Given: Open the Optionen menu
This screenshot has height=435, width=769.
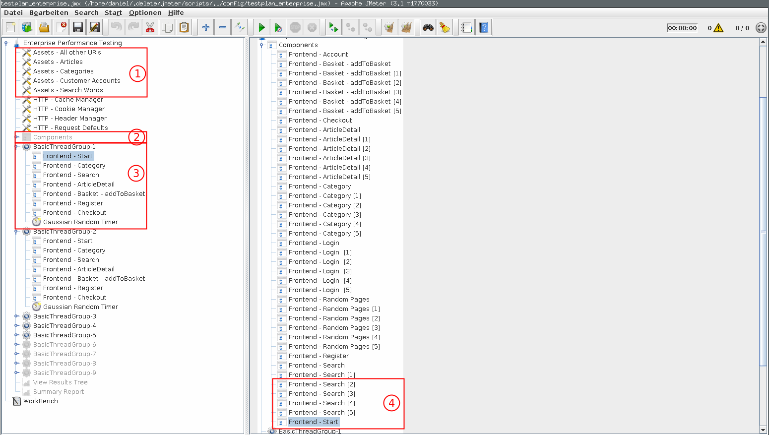Looking at the screenshot, I should pos(145,13).
